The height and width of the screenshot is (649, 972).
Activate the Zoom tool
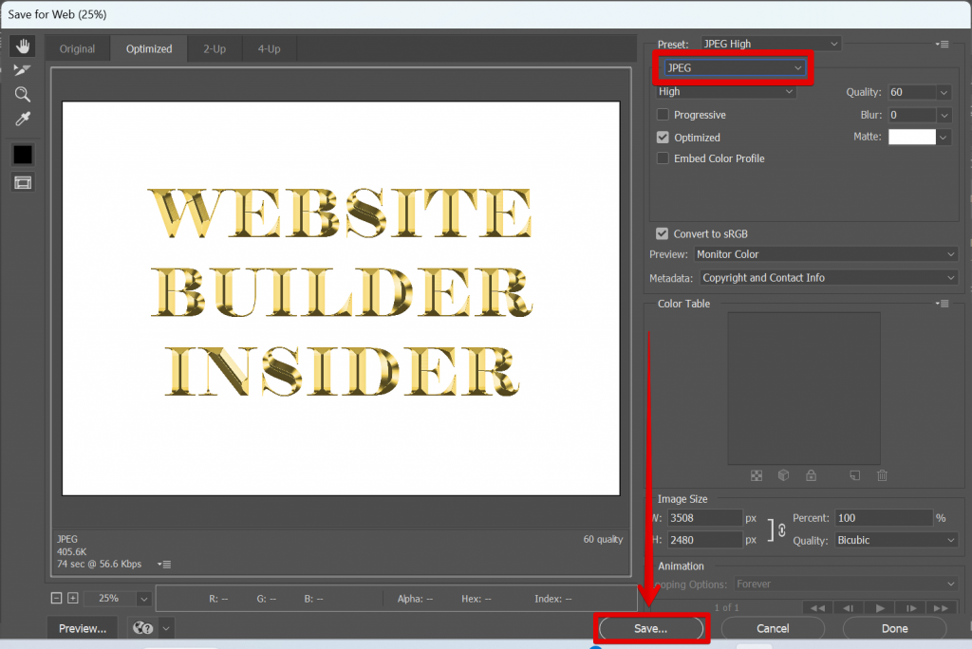[22, 94]
